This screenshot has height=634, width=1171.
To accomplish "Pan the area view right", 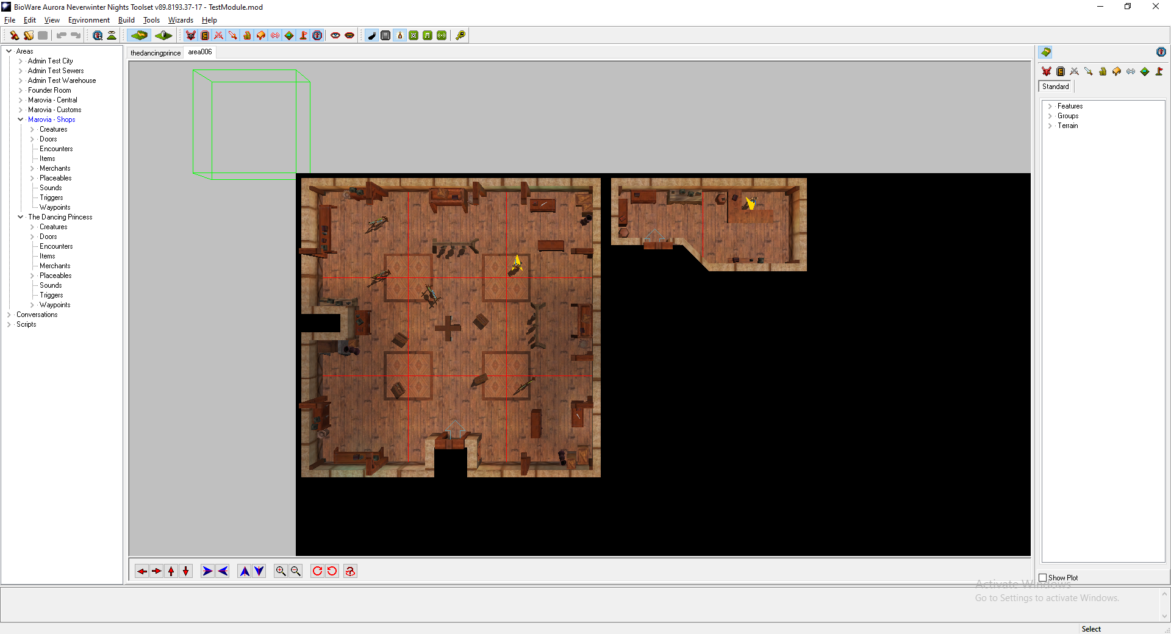I will (x=157, y=571).
